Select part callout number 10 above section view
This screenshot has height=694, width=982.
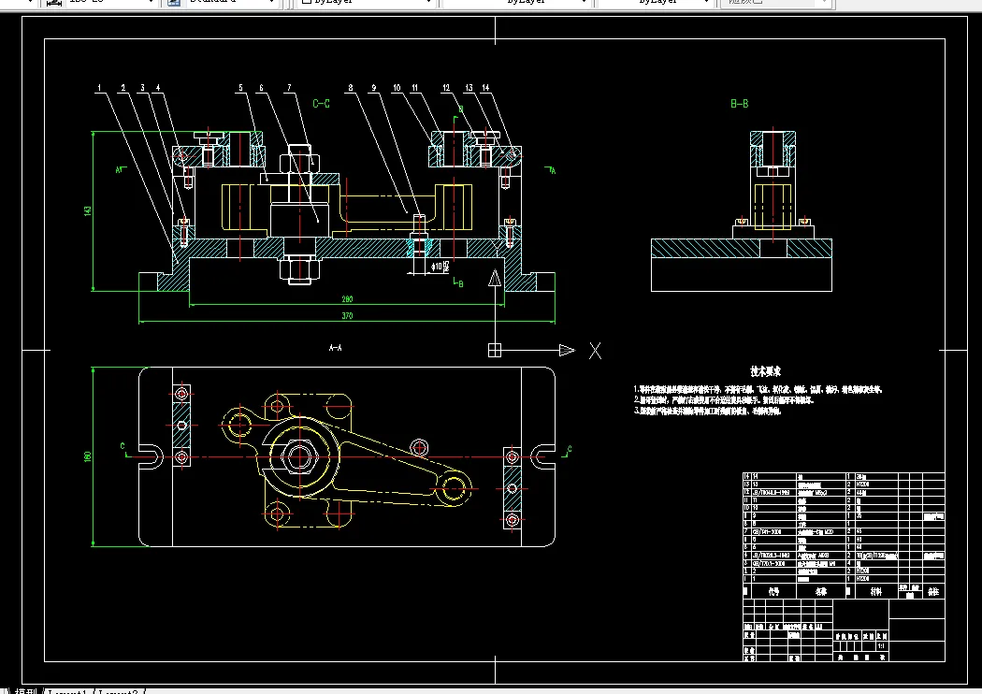(397, 88)
